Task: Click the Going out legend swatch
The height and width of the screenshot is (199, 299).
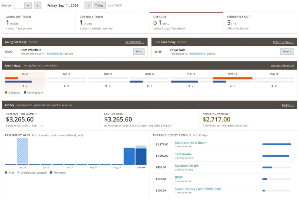Action: [6, 93]
